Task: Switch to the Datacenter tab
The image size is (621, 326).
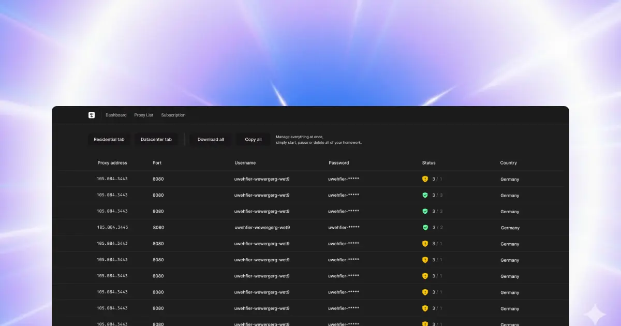Action: pyautogui.click(x=156, y=139)
